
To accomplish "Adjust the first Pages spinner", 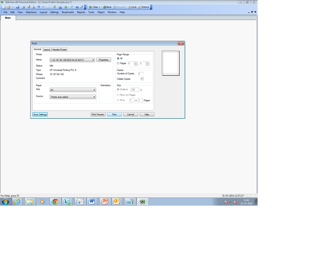I will point(136,63).
